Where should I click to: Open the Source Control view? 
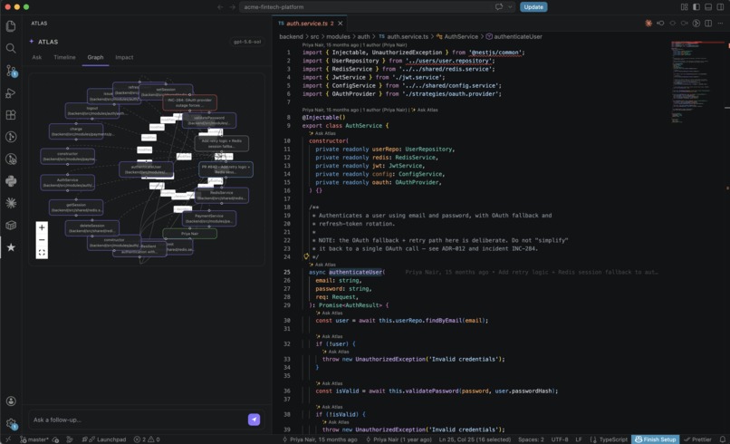click(x=11, y=71)
